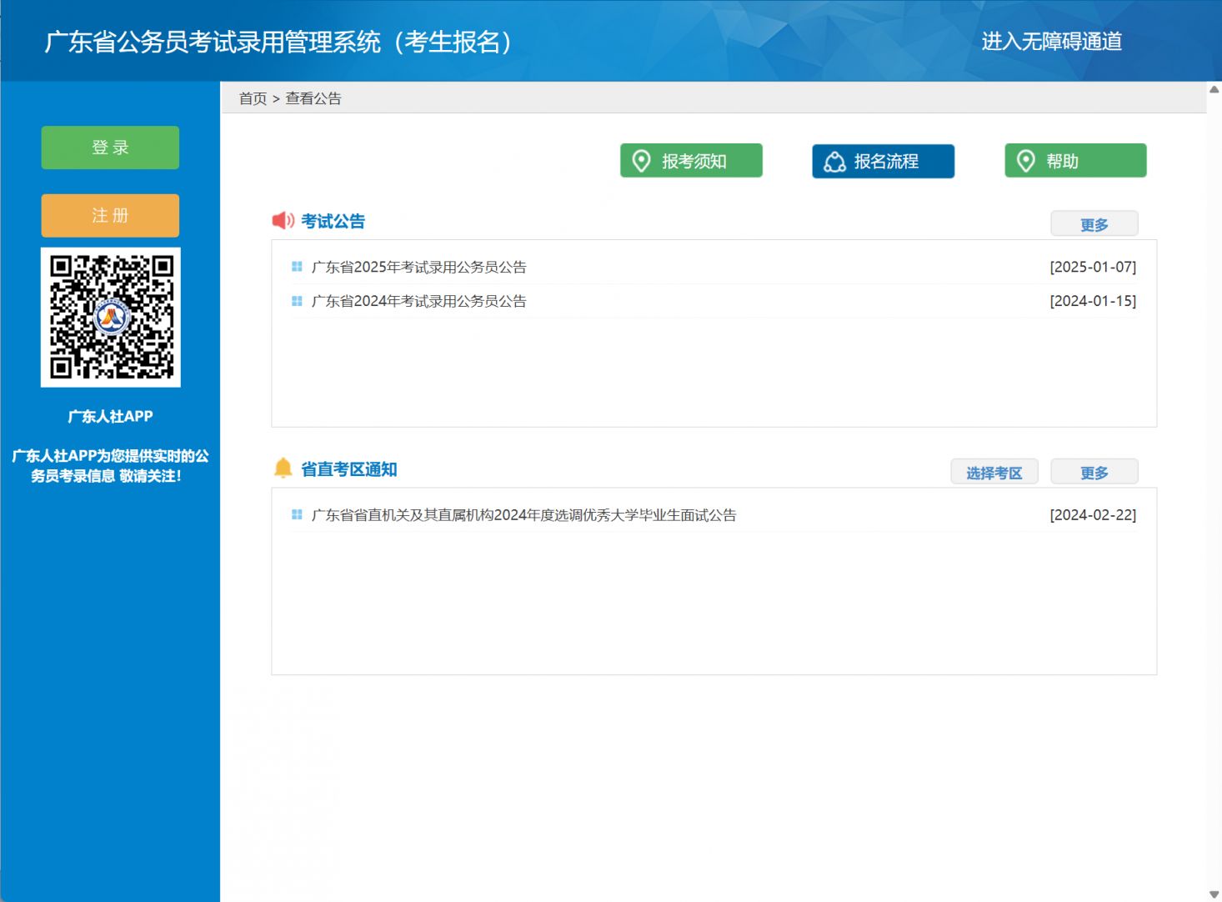Image resolution: width=1222 pixels, height=902 pixels.
Task: Click the red megaphone icon beside 考试公告
Action: tap(283, 220)
